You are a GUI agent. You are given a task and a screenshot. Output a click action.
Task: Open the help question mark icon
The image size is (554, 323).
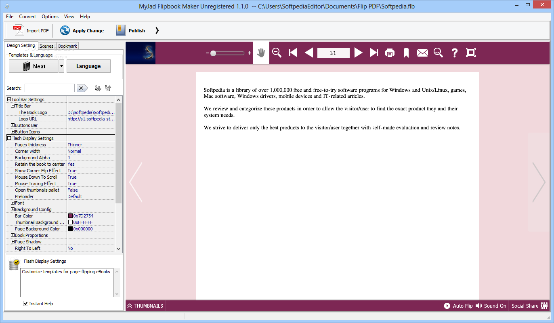(455, 53)
